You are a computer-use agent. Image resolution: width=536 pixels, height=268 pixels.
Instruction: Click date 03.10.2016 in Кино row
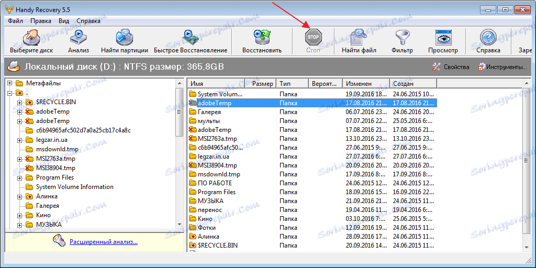click(365, 218)
